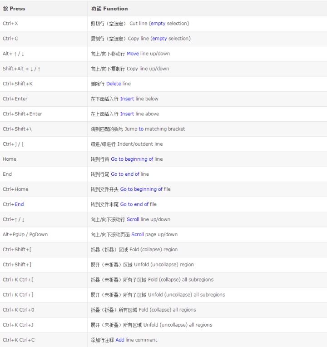Click 'Unfold (uncollapse) all subregions' description
Image resolution: width=327 pixels, height=347 pixels.
click(187, 295)
